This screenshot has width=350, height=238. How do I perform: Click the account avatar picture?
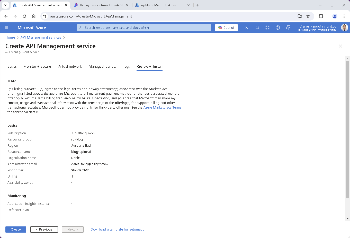point(345,28)
